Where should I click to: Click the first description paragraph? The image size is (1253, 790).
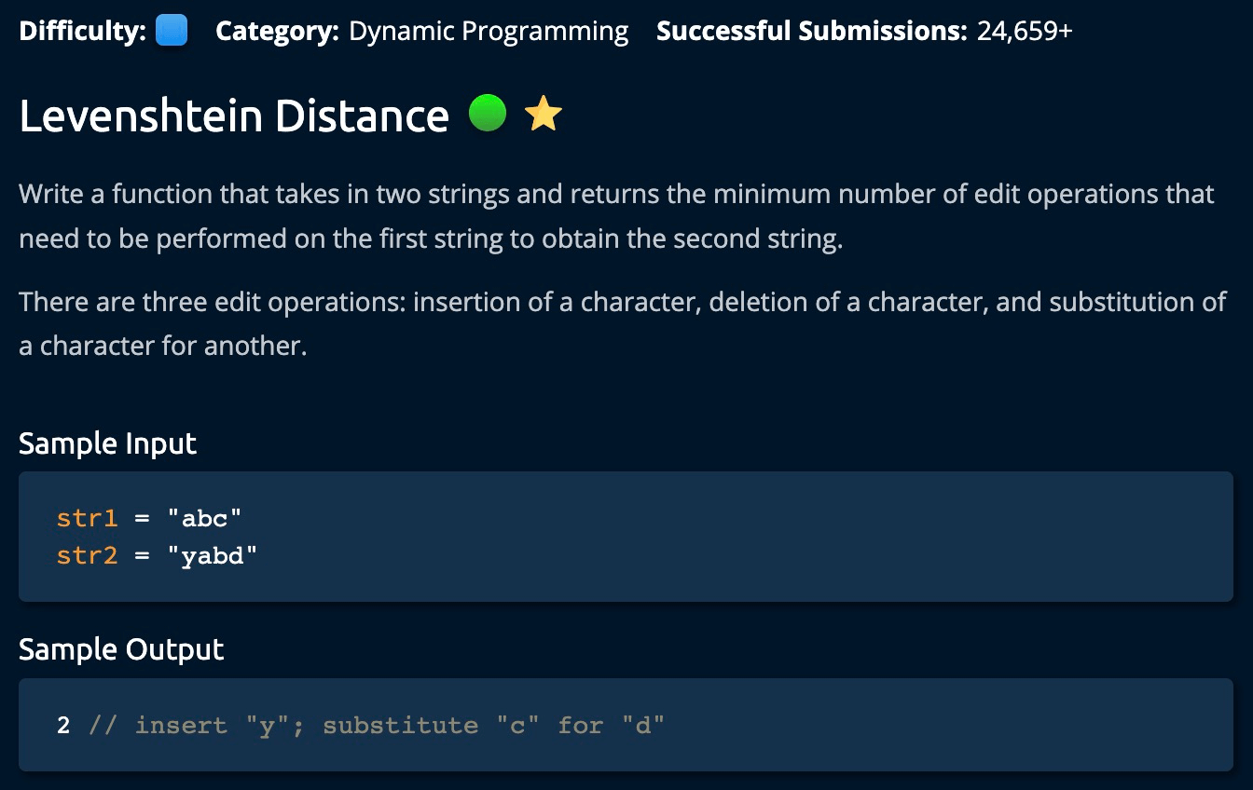[615, 216]
